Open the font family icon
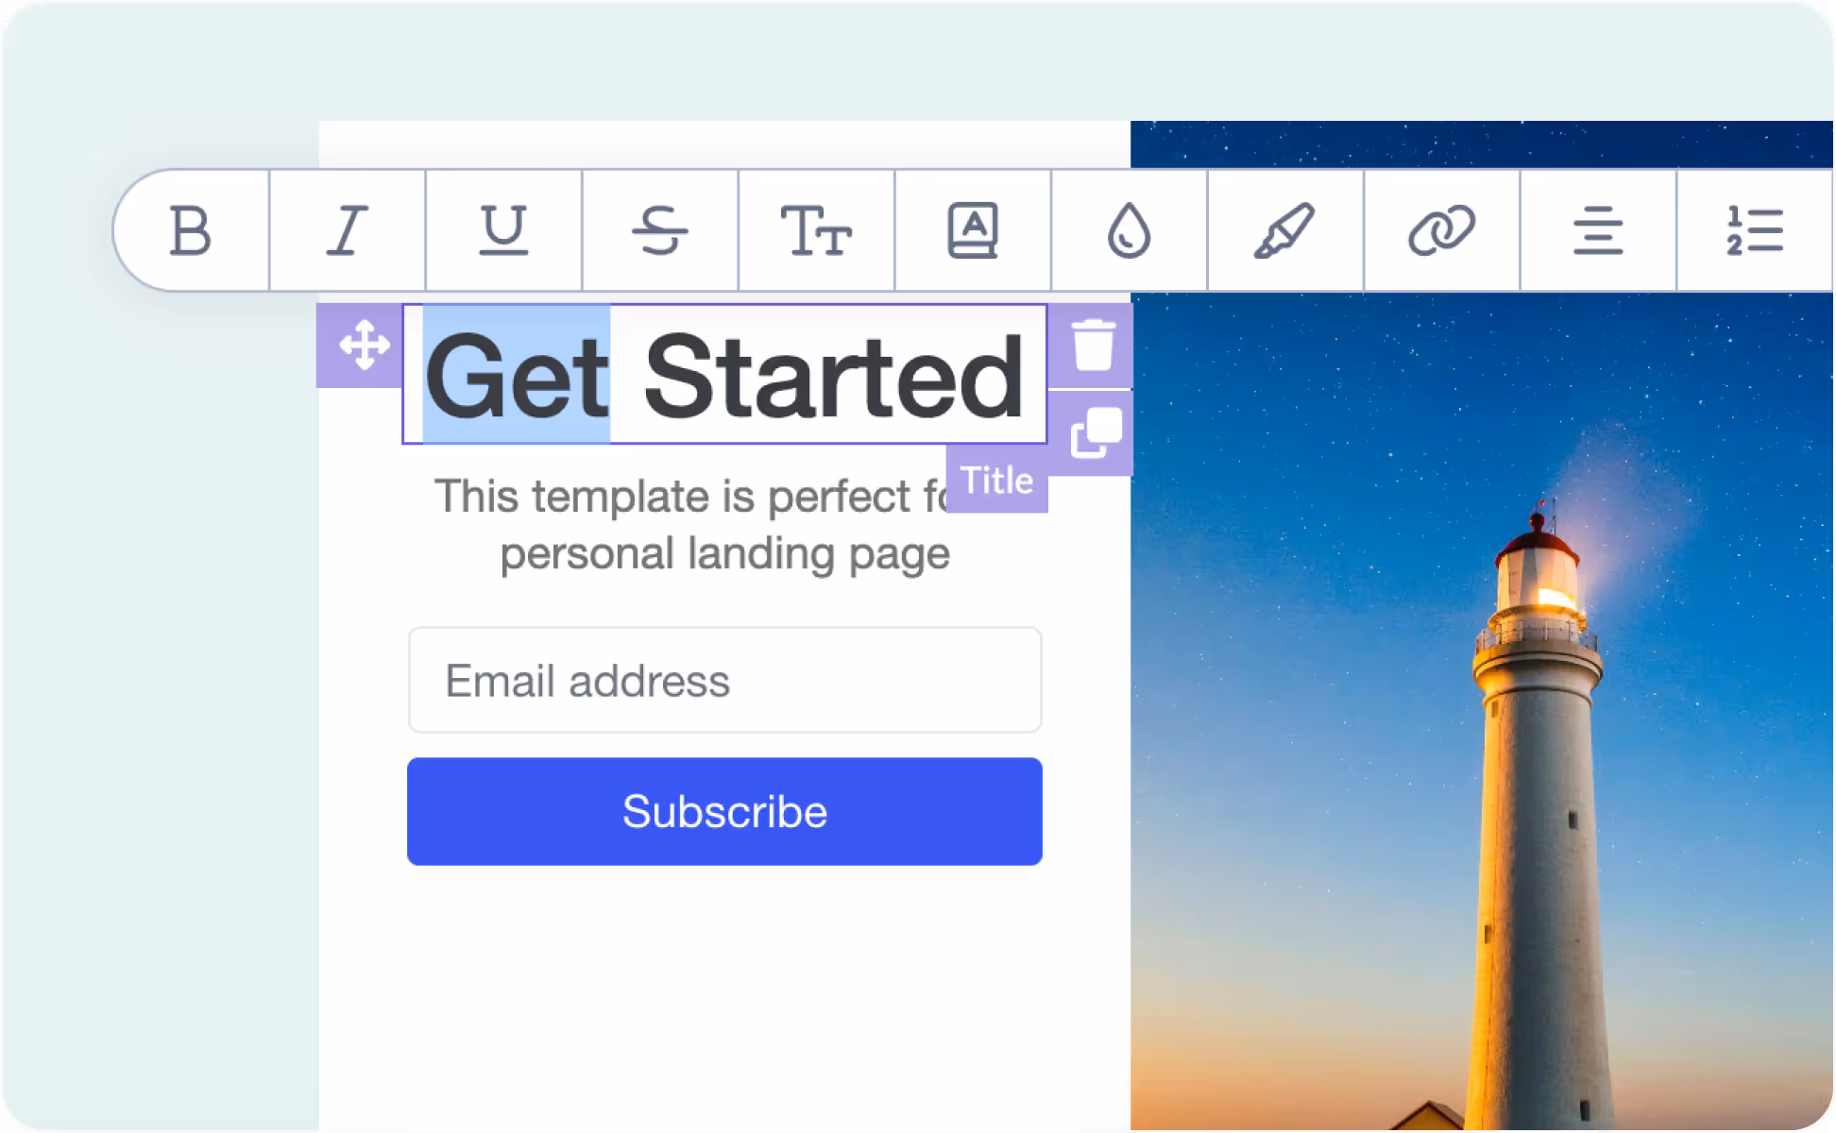1836x1133 pixels. coord(973,230)
